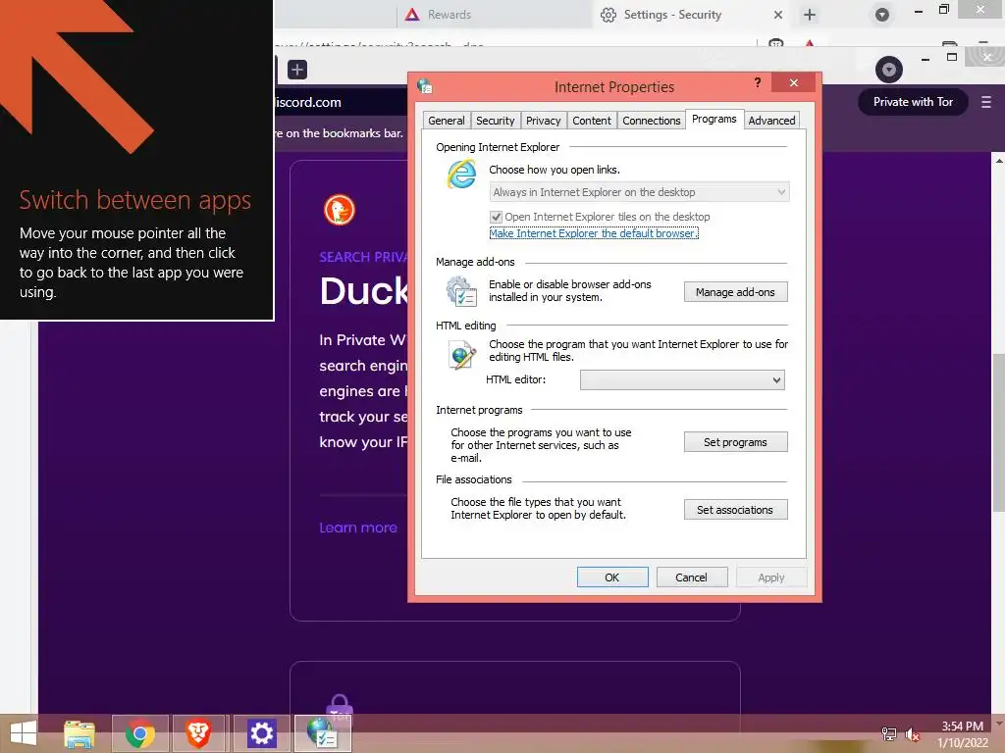Image resolution: width=1005 pixels, height=753 pixels.
Task: Click the DuckDuckGo logo icon
Action: 339,210
